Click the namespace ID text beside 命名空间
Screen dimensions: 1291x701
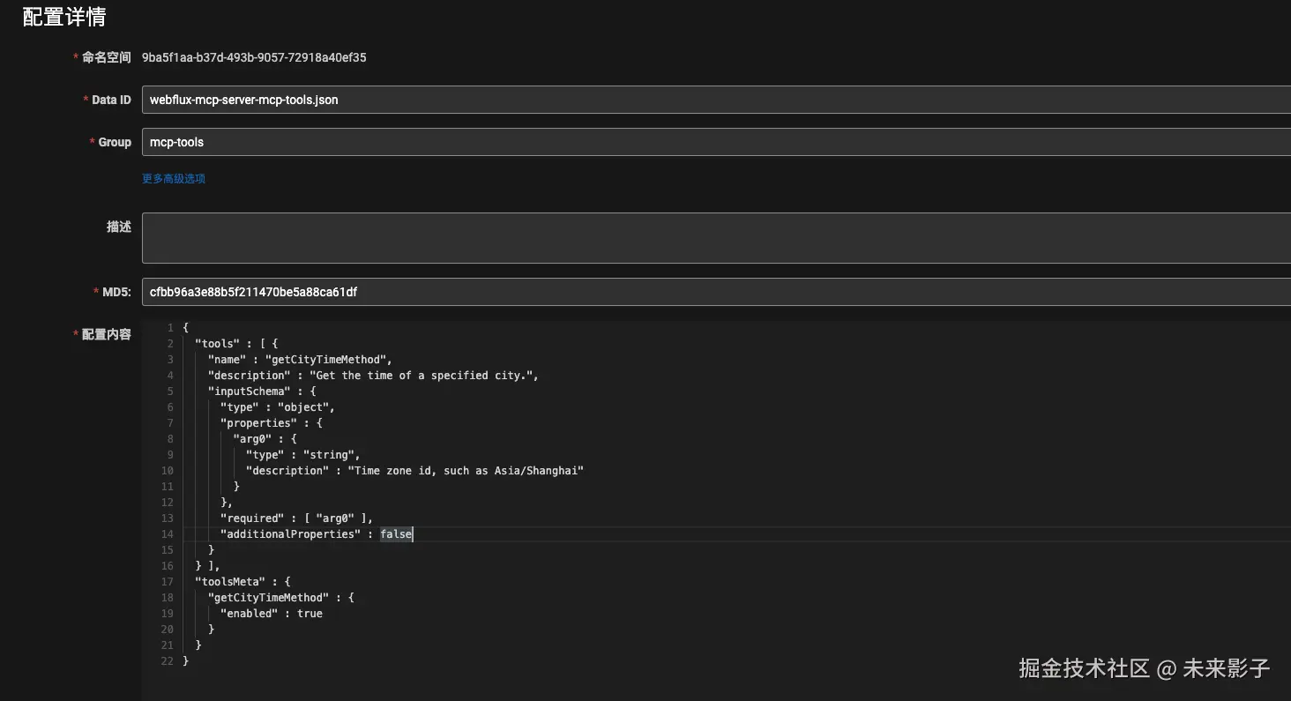[254, 57]
